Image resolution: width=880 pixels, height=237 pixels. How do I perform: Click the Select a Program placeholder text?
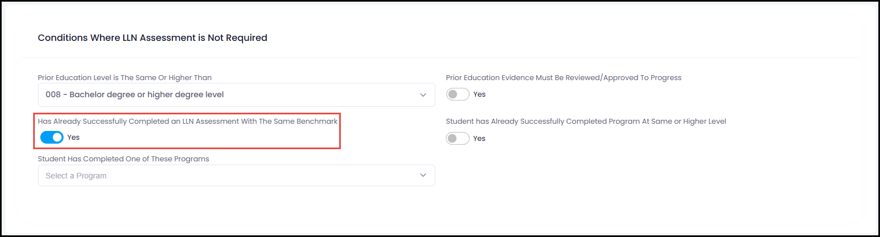[x=76, y=176]
